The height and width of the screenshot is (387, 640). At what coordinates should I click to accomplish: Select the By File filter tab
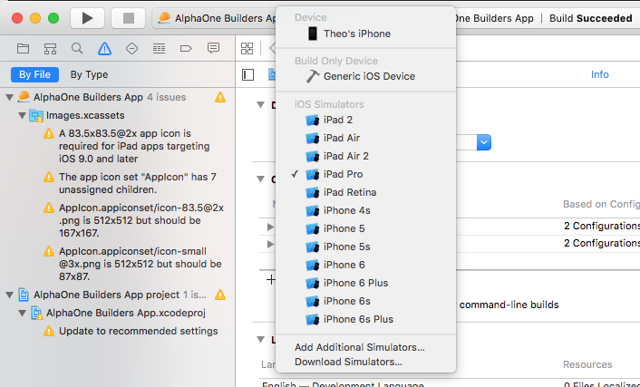coord(34,74)
